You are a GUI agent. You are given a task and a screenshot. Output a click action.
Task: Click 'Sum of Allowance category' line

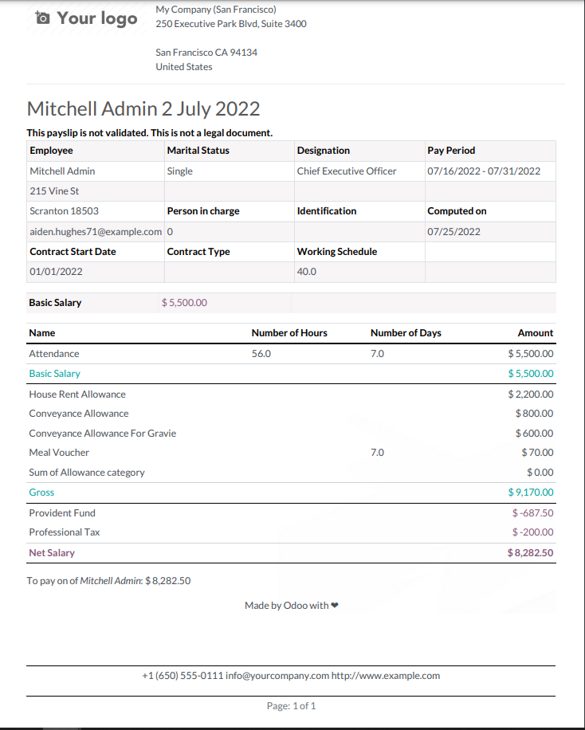[x=87, y=473]
